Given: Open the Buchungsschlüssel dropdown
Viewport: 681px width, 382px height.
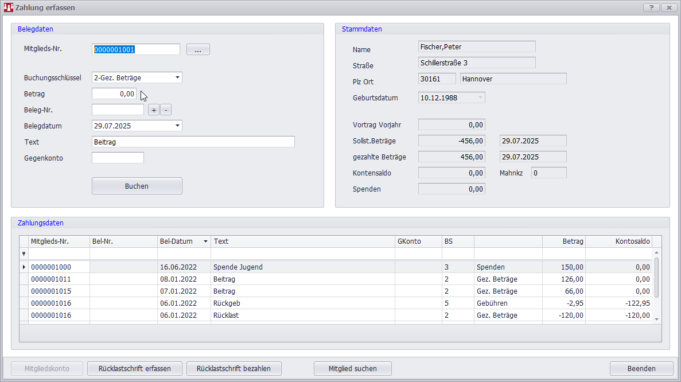Looking at the screenshot, I should (177, 77).
